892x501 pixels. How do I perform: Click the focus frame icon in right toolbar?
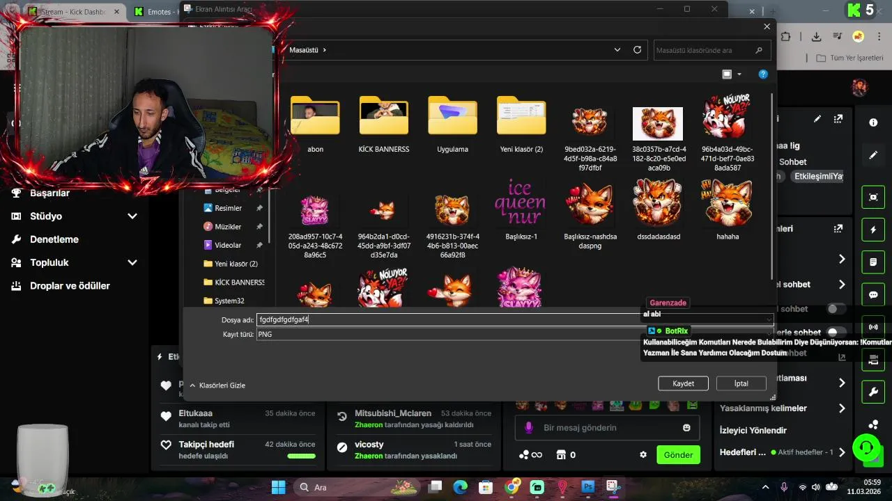coord(873,197)
